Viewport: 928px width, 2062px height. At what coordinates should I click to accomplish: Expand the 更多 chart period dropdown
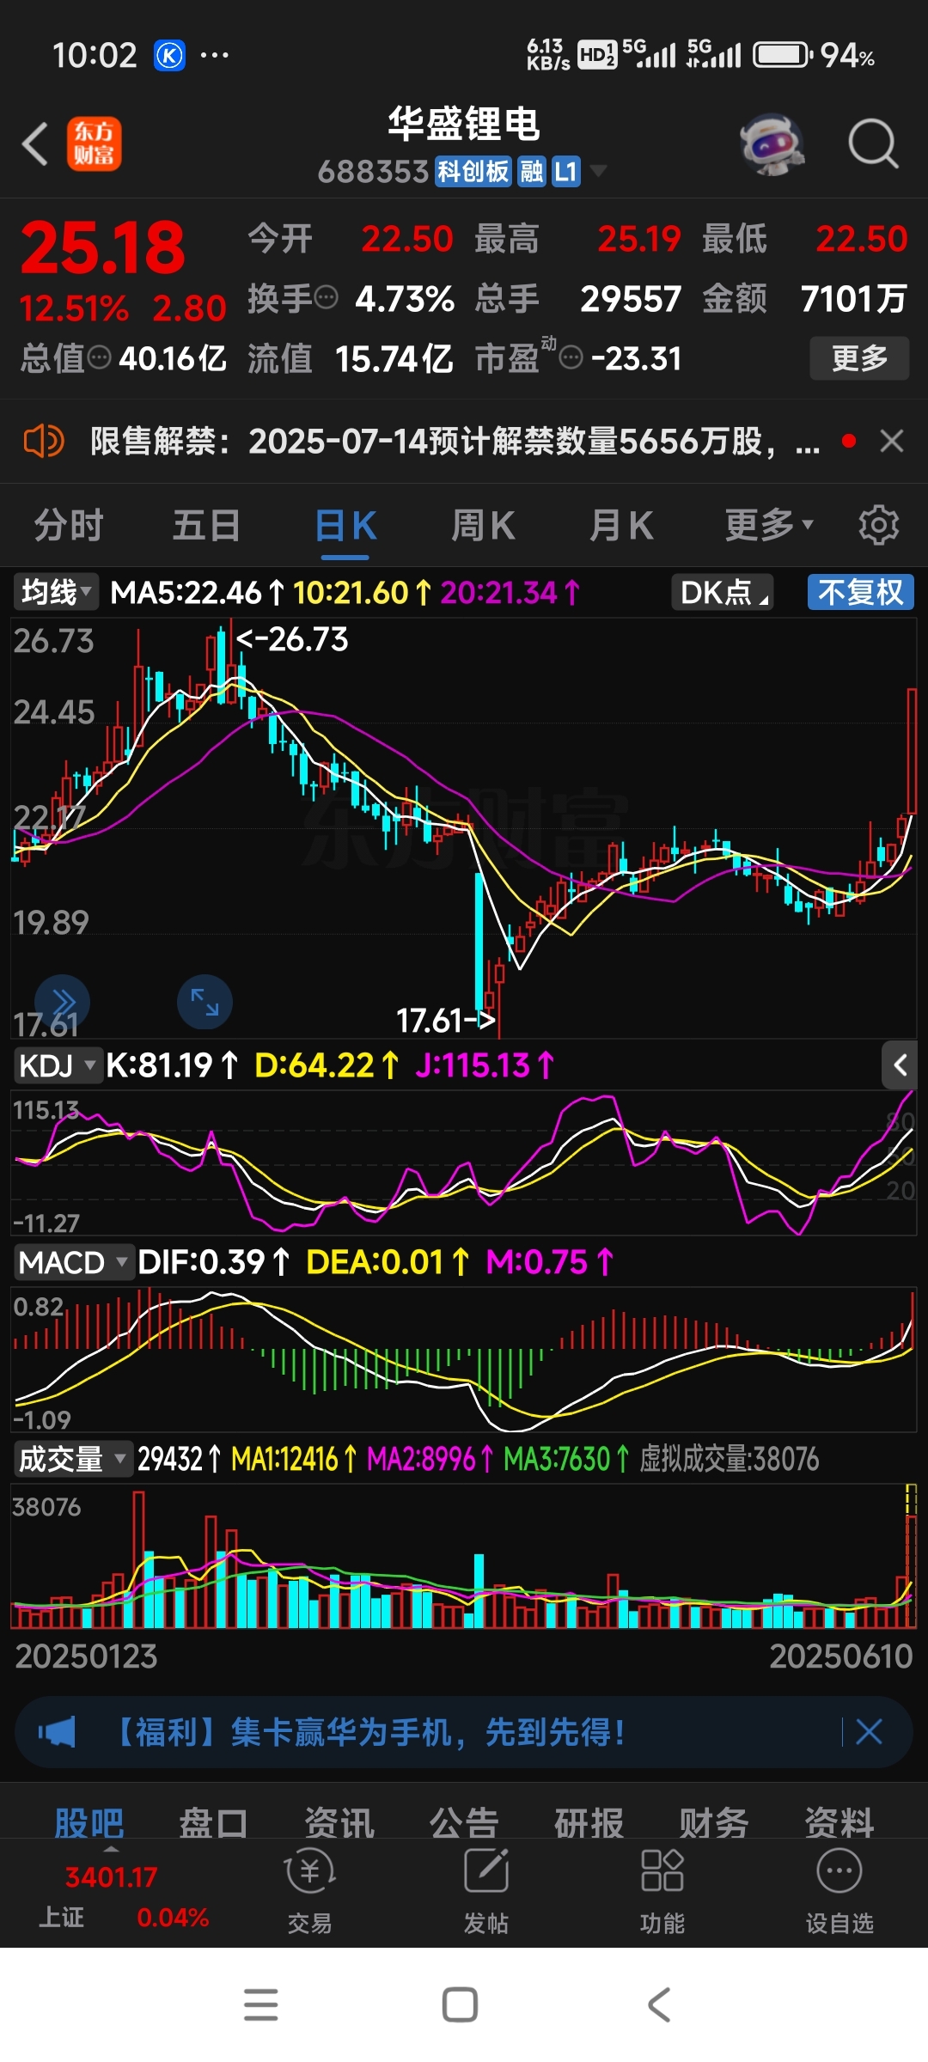[768, 525]
